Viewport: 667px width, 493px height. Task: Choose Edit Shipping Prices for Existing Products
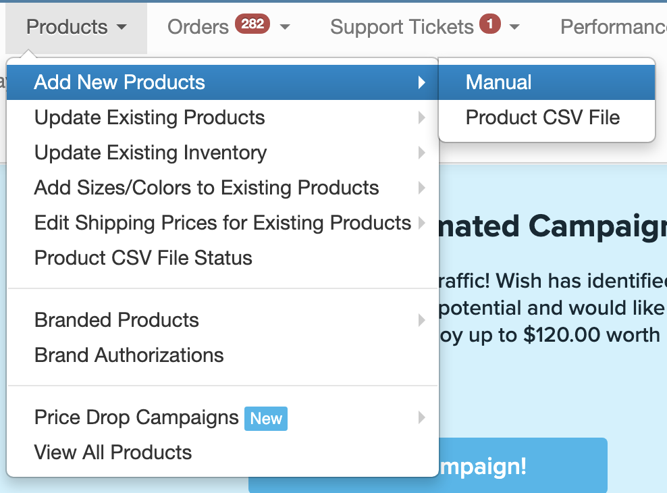point(223,223)
